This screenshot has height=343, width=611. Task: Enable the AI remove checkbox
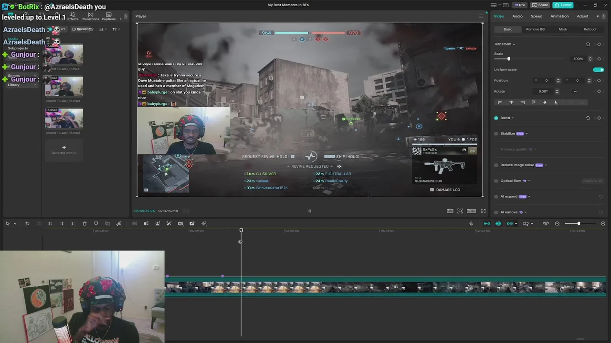pos(496,212)
